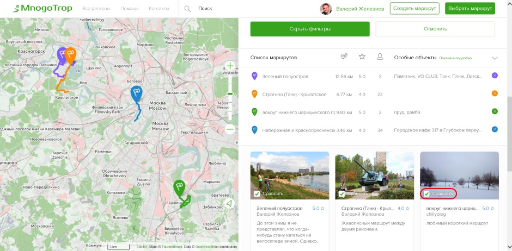The width and height of the screenshot is (512, 251).
Task: Sort routes by star rating icon
Action: click(362, 57)
